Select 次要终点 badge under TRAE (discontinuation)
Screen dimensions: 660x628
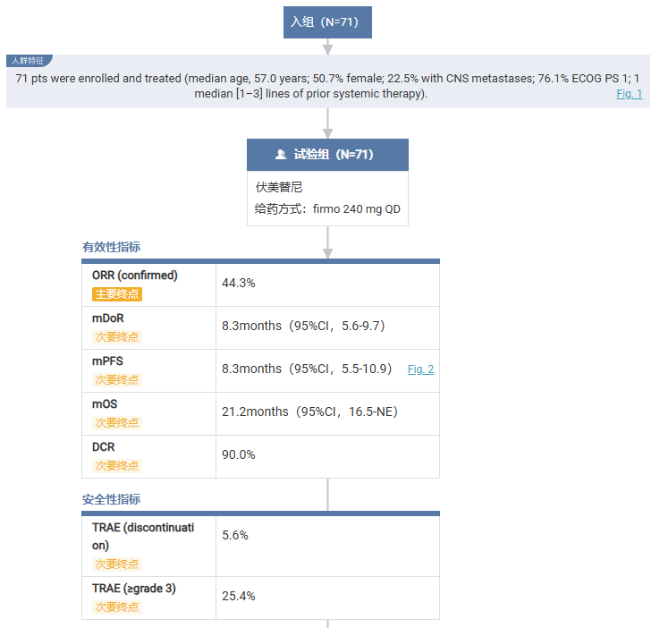(x=117, y=564)
